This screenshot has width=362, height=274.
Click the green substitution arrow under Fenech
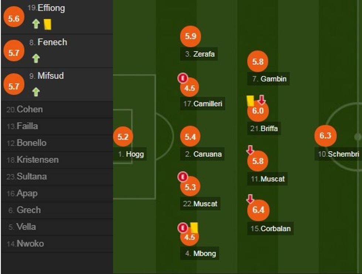(35, 58)
